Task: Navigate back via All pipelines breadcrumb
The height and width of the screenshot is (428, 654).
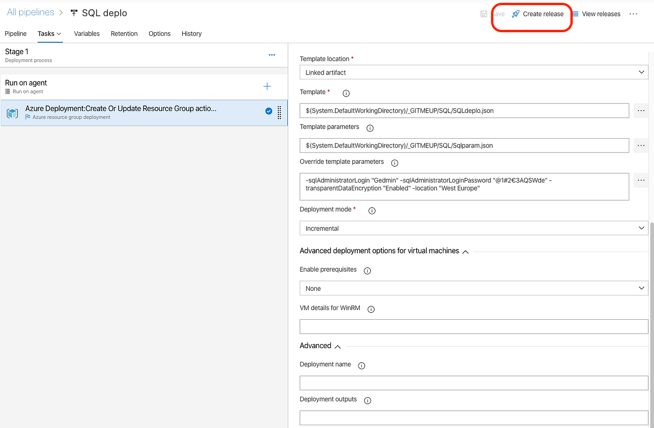Action: tap(30, 12)
